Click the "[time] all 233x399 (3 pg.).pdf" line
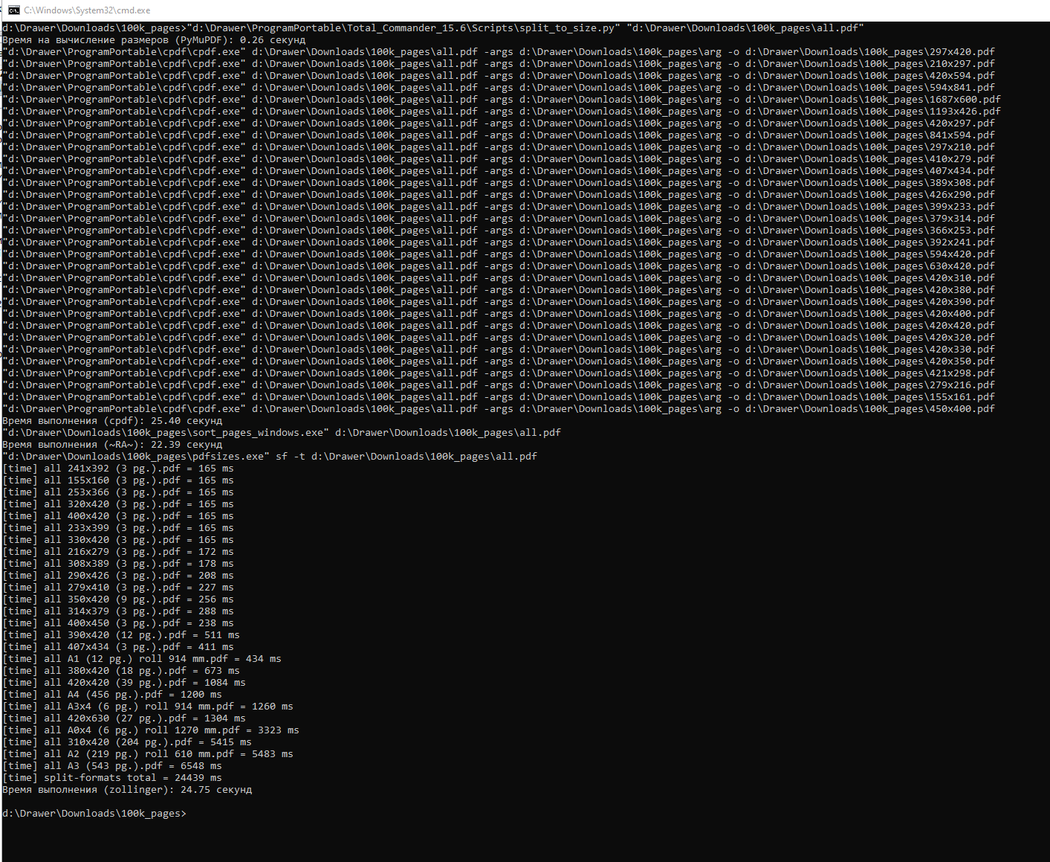Viewport: 1050px width, 862px height. click(x=118, y=528)
